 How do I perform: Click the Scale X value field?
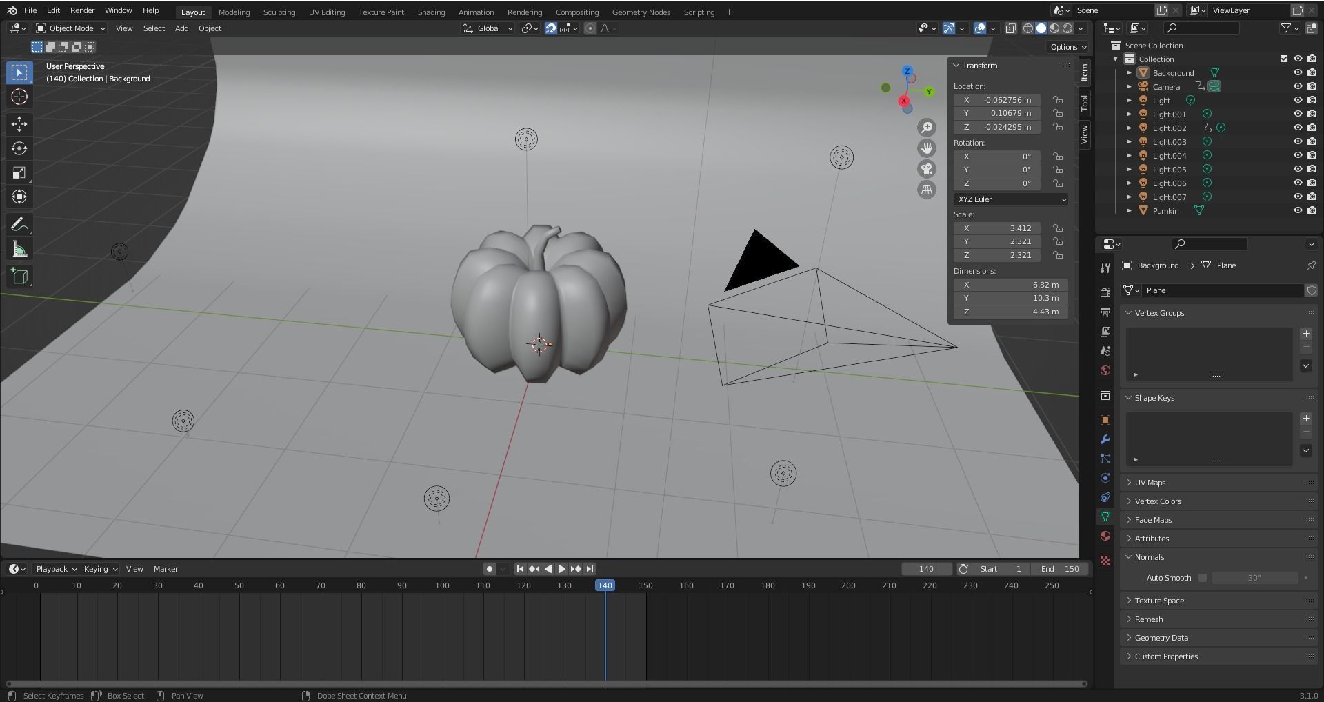coord(996,228)
